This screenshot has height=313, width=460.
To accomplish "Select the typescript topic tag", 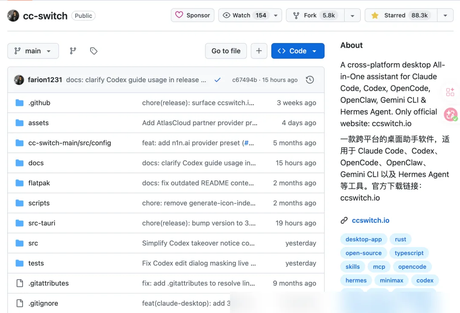I will click(409, 253).
